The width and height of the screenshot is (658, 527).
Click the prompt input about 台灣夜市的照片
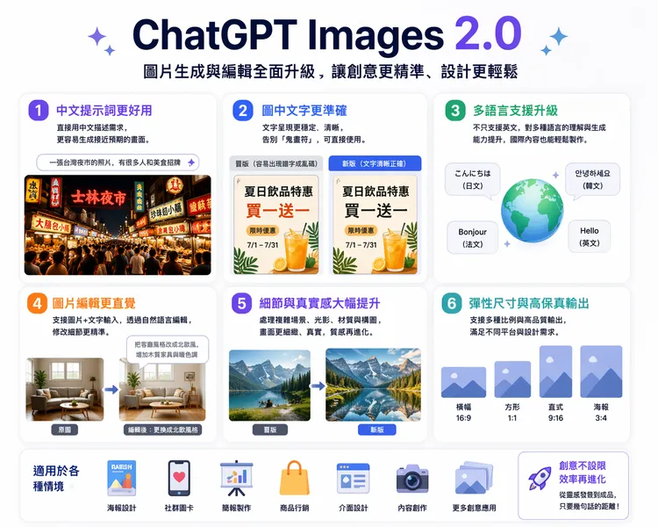click(x=118, y=162)
